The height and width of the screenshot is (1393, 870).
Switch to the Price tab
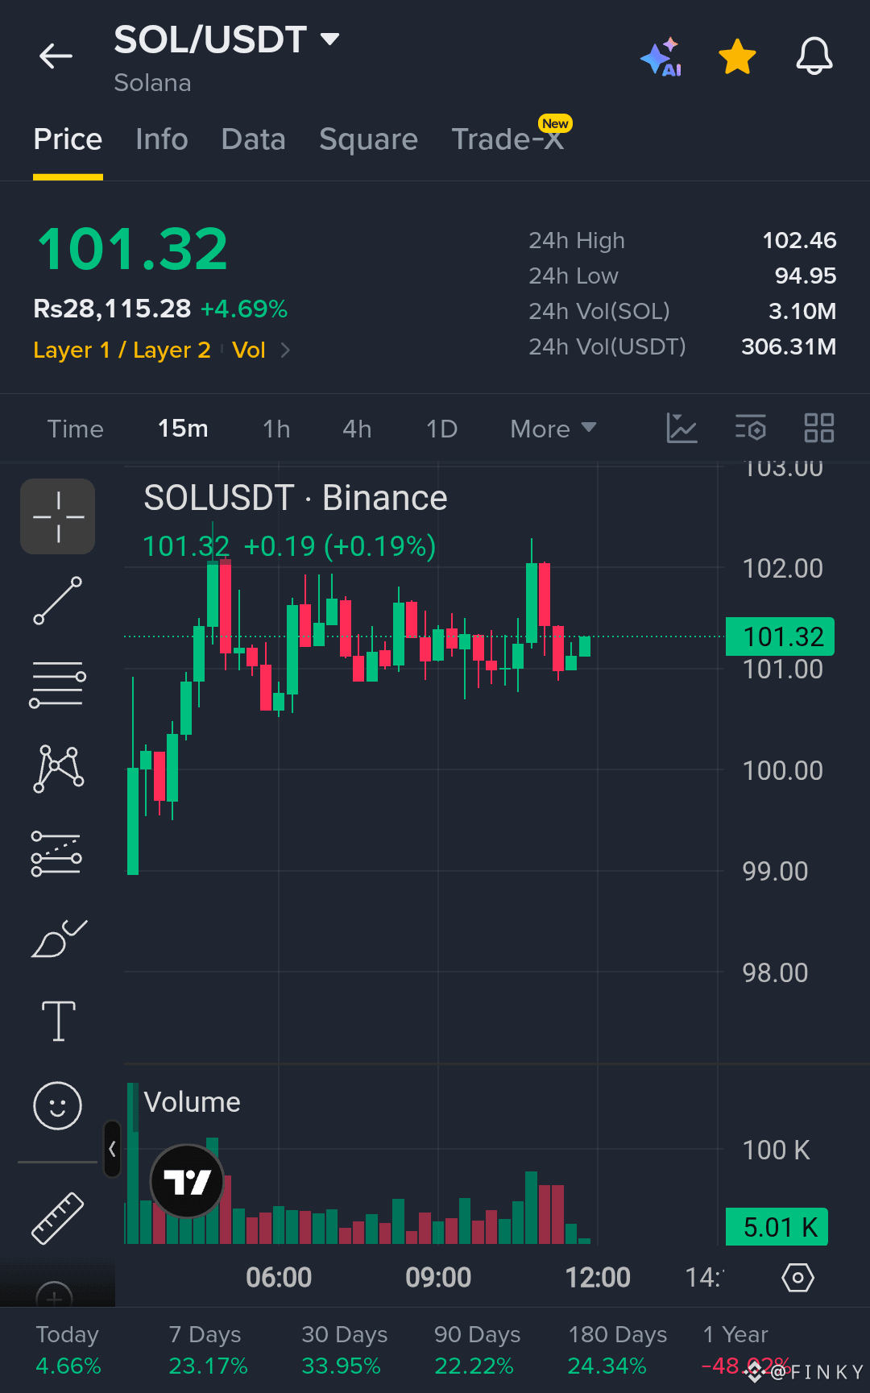tap(68, 139)
